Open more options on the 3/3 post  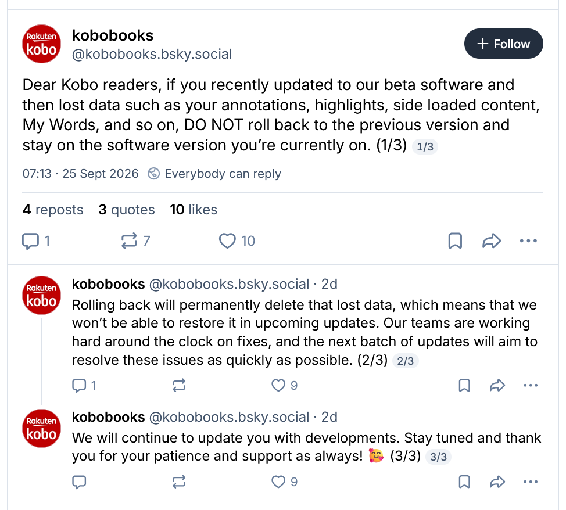pos(531,482)
